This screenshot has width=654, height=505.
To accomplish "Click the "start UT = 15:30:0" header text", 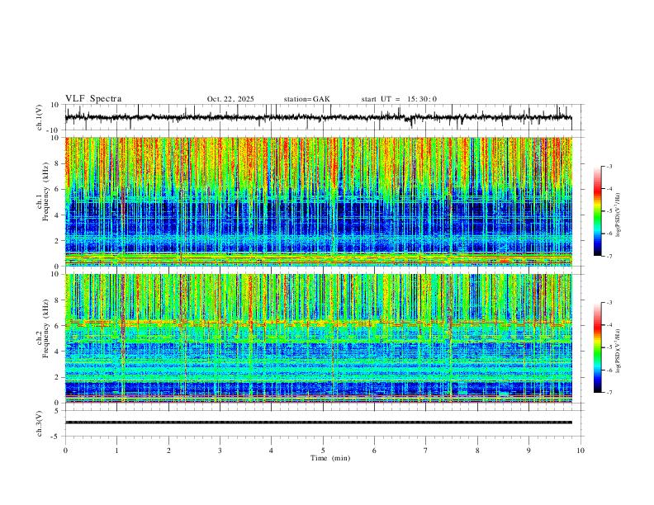I will point(399,99).
